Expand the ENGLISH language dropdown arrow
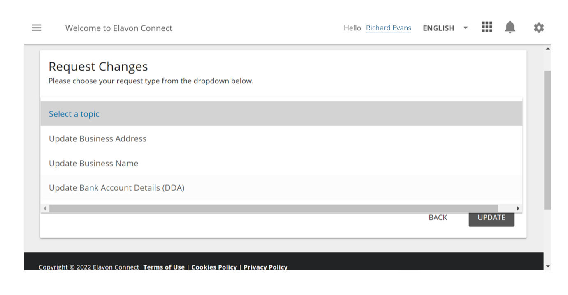The width and height of the screenshot is (568, 295). (466, 28)
